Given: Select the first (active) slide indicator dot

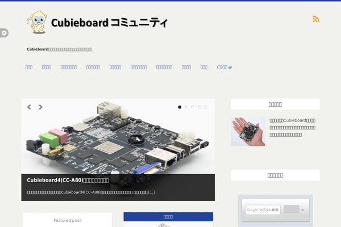Looking at the screenshot, I should point(180,107).
